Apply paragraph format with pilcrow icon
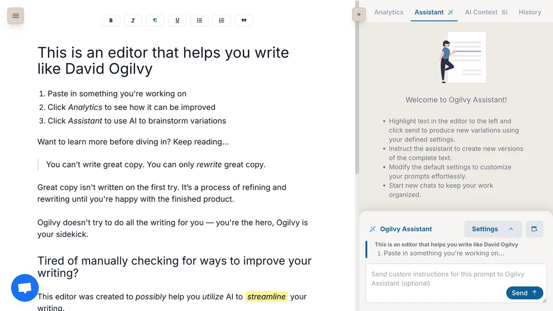Image resolution: width=553 pixels, height=311 pixels. (155, 20)
